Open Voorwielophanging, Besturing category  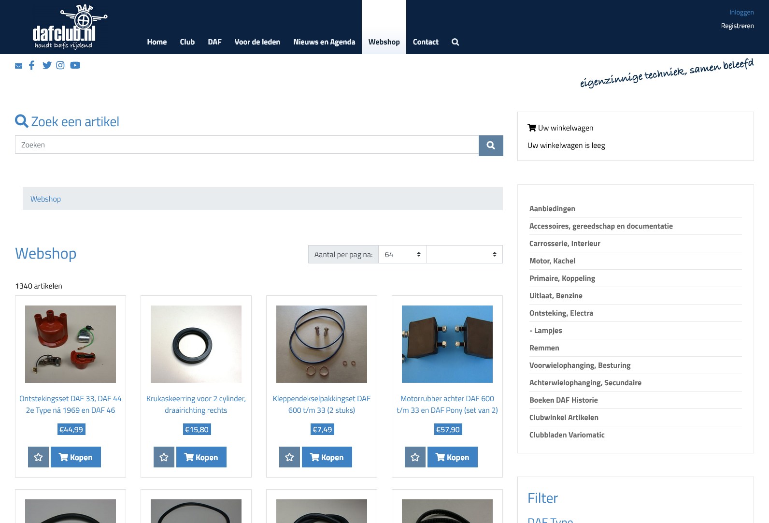pyautogui.click(x=580, y=365)
